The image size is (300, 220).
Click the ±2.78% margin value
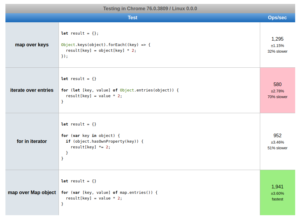pyautogui.click(x=277, y=91)
